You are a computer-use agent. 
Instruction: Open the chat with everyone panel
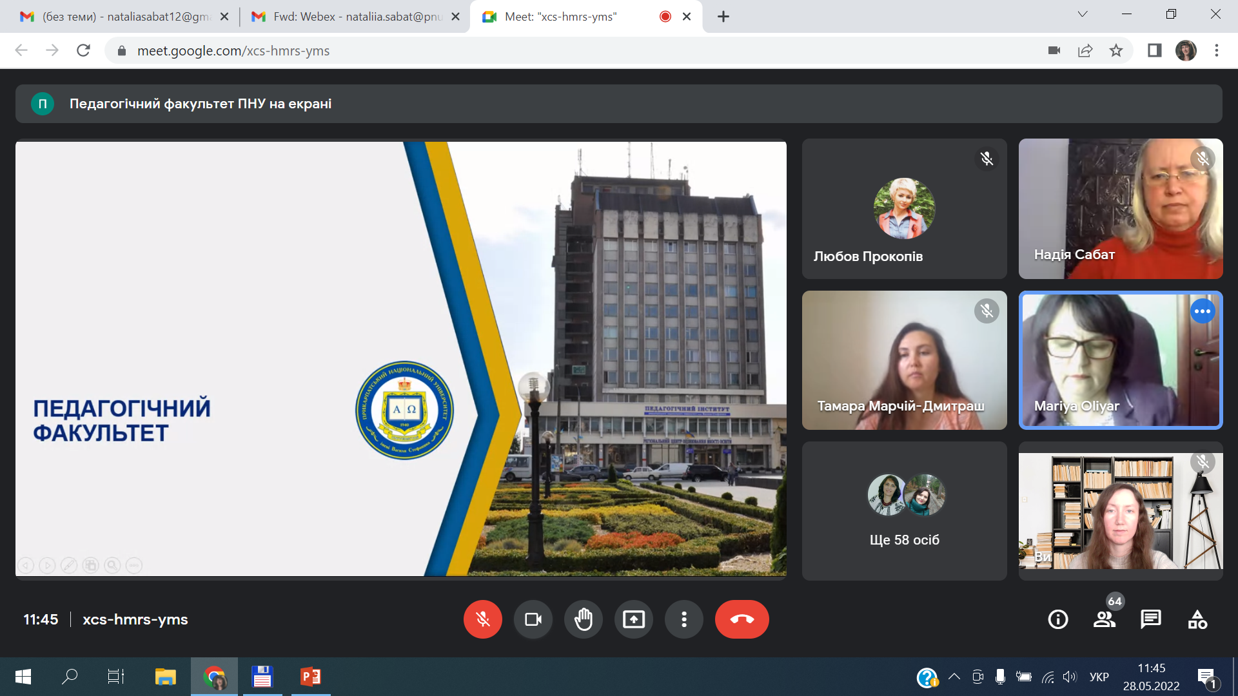(1151, 619)
